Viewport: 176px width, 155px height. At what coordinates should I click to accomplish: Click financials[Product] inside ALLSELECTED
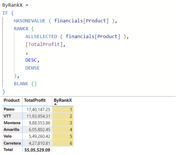point(93,37)
